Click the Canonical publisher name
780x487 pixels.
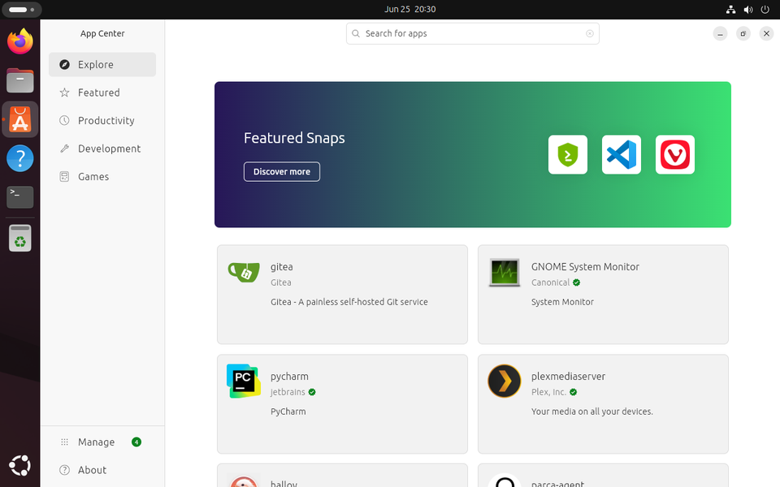550,282
